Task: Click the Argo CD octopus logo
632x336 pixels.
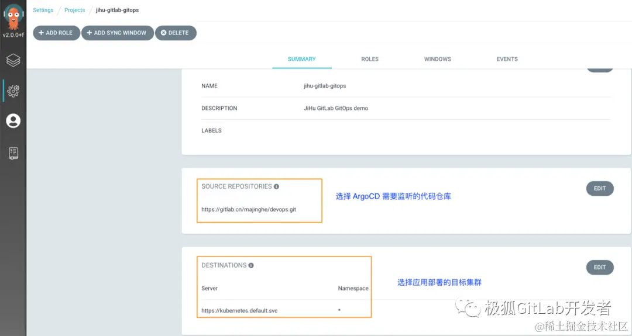Action: 13,17
